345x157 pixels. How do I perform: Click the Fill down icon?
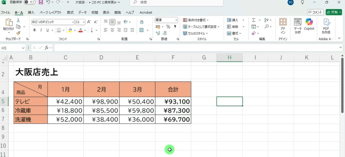coord(254,27)
